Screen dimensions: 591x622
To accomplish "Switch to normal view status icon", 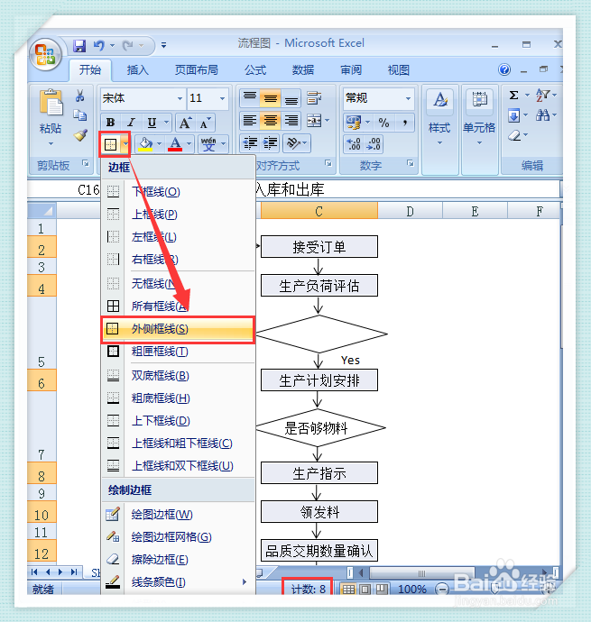I will click(x=348, y=589).
